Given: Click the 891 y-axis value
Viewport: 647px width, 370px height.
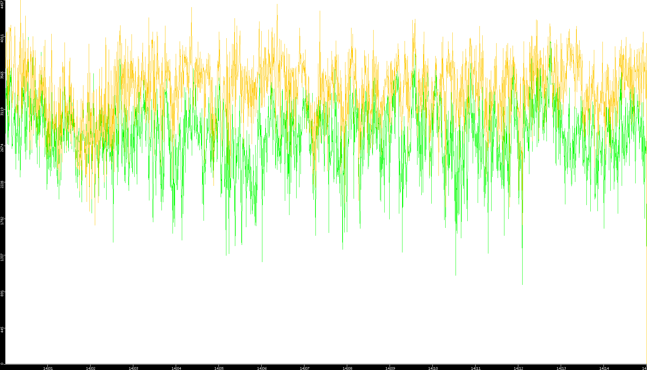Looking at the screenshot, I should coord(2,293).
